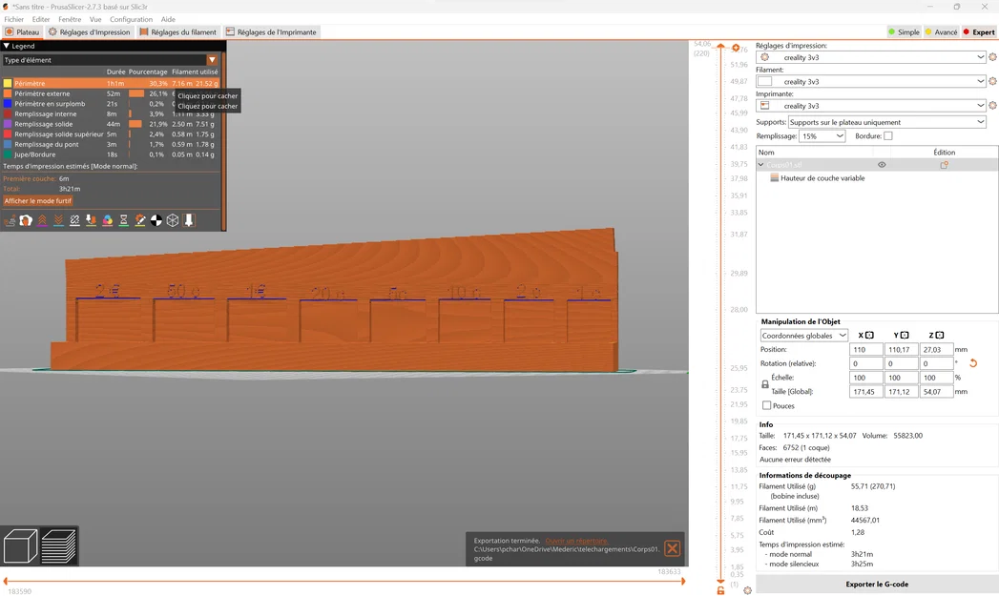Select Simple mode
This screenshot has height=596, width=999.
tap(904, 32)
